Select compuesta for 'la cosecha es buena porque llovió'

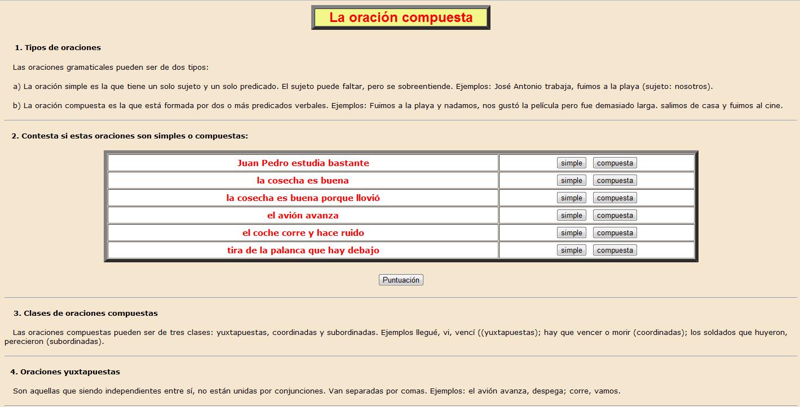pyautogui.click(x=615, y=198)
